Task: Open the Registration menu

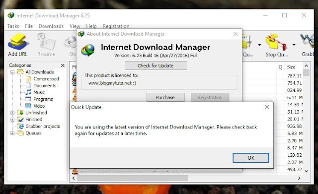Action: [116, 26]
